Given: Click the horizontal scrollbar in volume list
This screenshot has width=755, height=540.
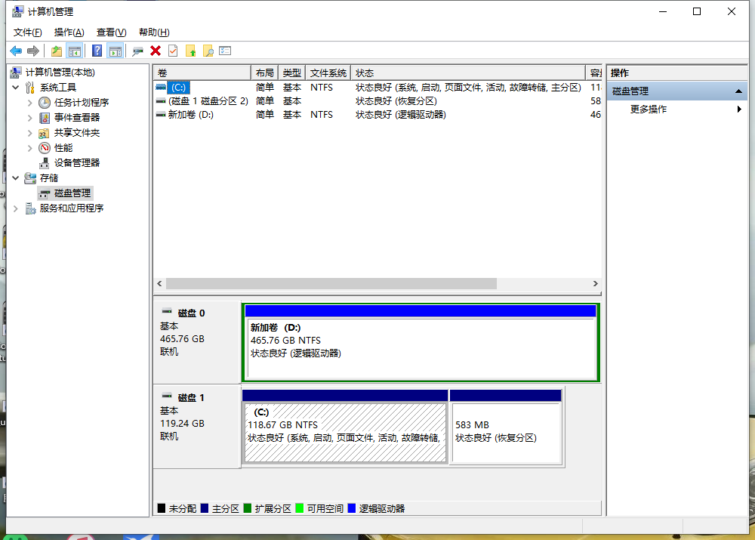Looking at the screenshot, I should click(331, 284).
